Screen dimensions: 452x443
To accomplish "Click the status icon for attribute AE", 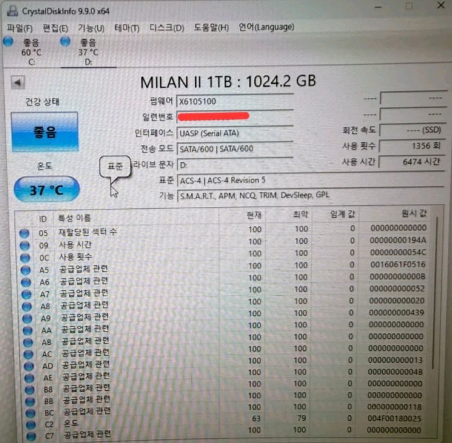I will 29,377.
